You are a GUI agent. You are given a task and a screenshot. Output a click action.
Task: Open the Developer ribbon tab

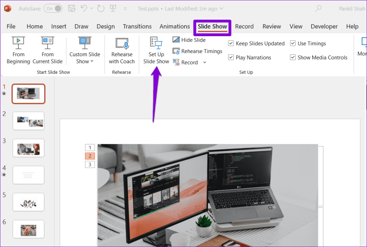(x=324, y=26)
